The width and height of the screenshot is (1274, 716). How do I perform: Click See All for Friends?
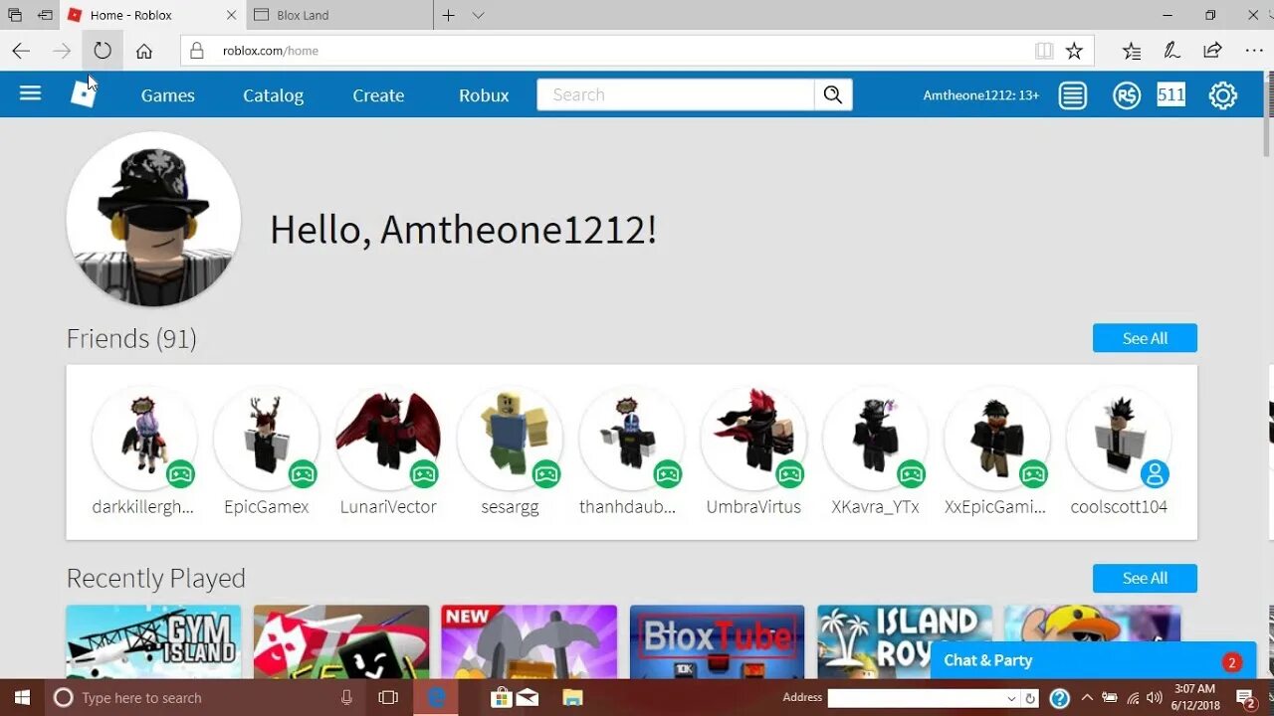coord(1145,338)
